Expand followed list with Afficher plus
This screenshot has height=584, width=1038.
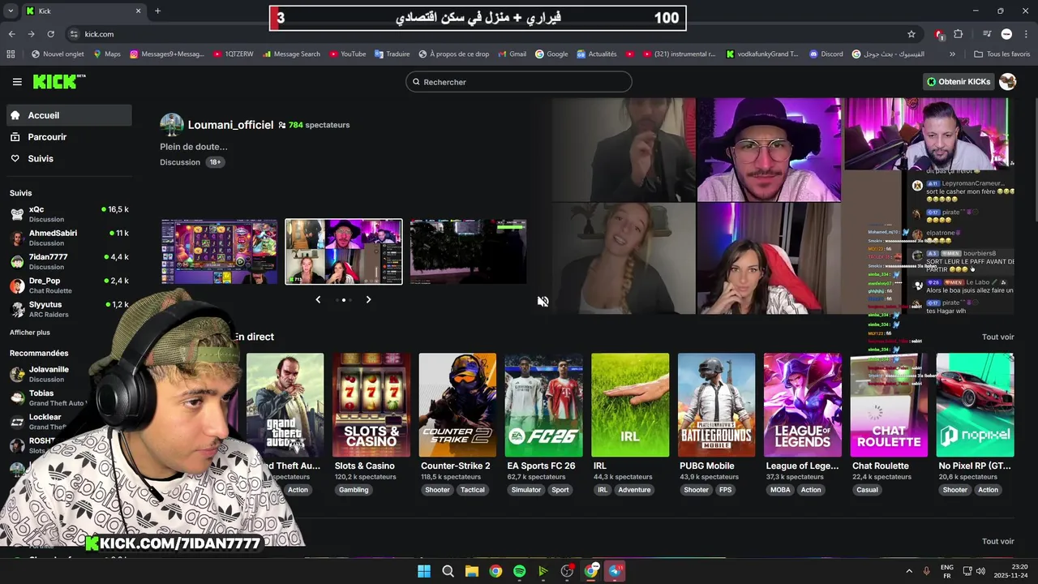pyautogui.click(x=30, y=333)
